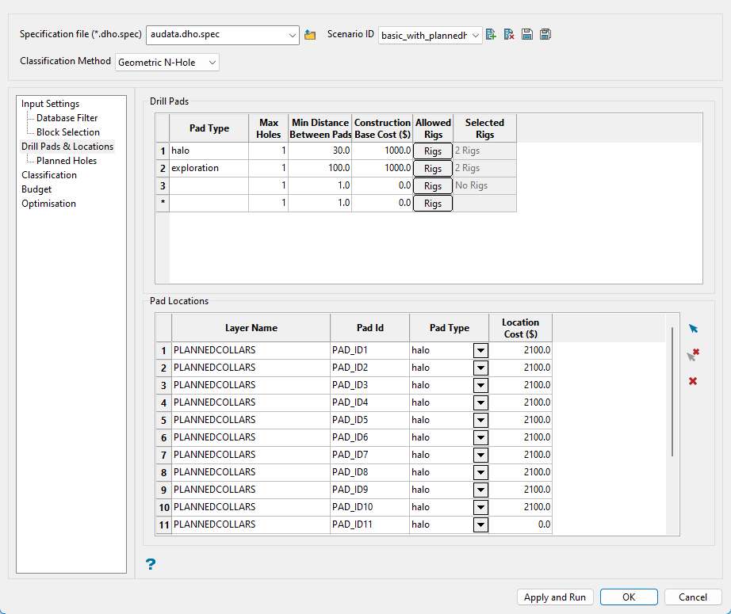731x614 pixels.
Task: Click the add new scenario icon
Action: (x=492, y=35)
